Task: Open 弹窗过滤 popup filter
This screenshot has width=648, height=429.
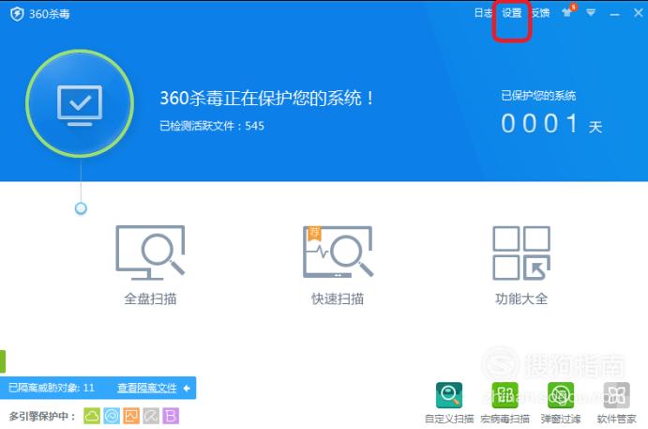Action: tap(561, 403)
